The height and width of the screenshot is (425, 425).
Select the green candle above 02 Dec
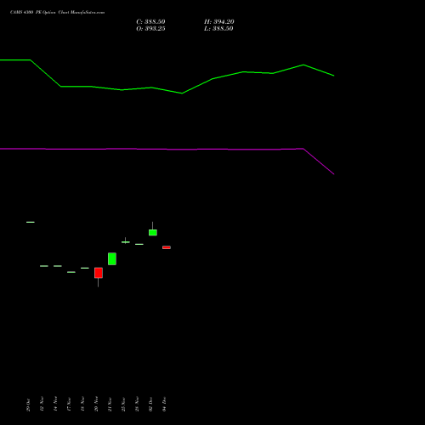[153, 232]
